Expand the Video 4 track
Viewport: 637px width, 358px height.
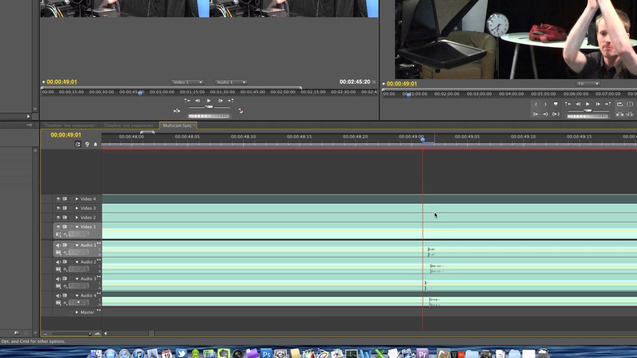(77, 199)
